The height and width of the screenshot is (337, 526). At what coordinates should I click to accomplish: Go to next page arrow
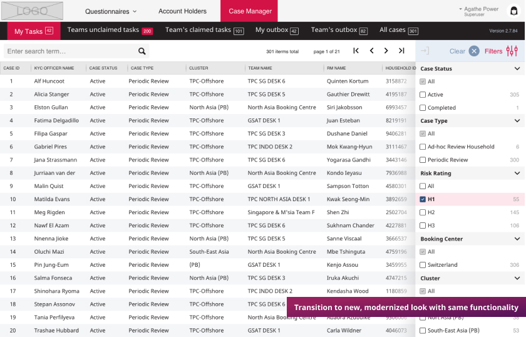coord(386,51)
